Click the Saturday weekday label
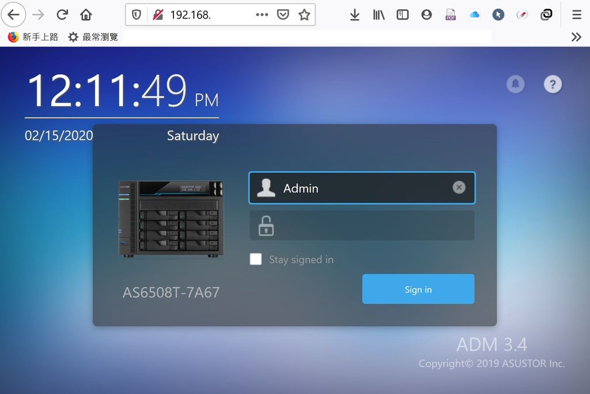 coord(193,135)
